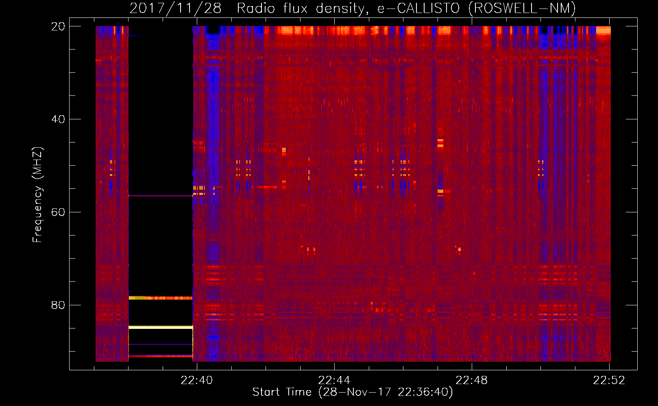This screenshot has width=658, height=406.
Task: Click the 22:52 time tick label
Action: [x=609, y=380]
